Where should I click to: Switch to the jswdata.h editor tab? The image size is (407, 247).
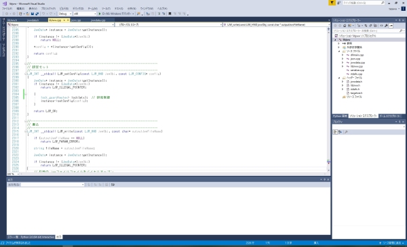[33, 20]
